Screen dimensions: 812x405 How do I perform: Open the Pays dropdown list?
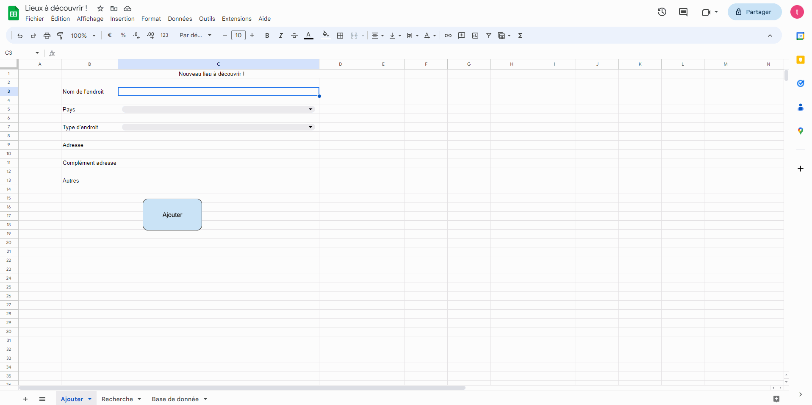coord(310,109)
